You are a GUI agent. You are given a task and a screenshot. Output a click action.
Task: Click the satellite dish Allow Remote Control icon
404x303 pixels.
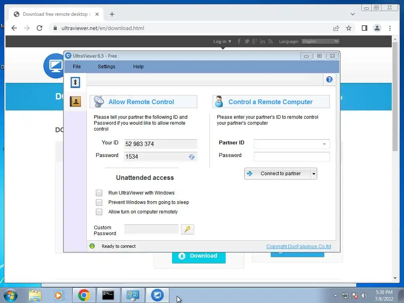[x=99, y=101]
